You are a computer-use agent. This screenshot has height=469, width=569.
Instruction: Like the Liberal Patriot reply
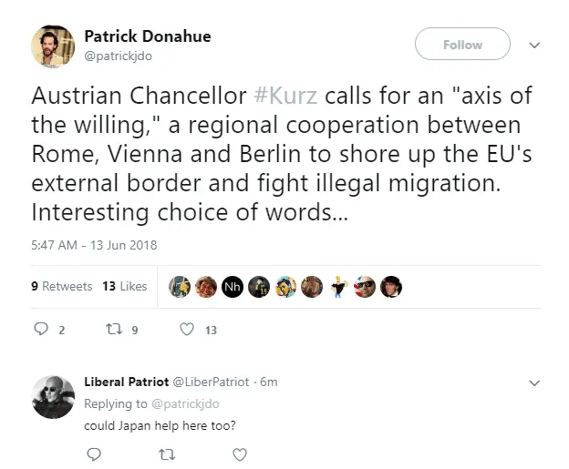(240, 453)
